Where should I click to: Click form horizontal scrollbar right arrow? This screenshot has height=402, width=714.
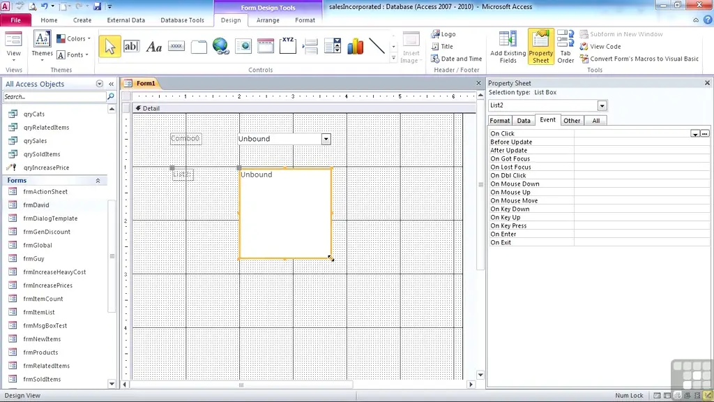[471, 385]
